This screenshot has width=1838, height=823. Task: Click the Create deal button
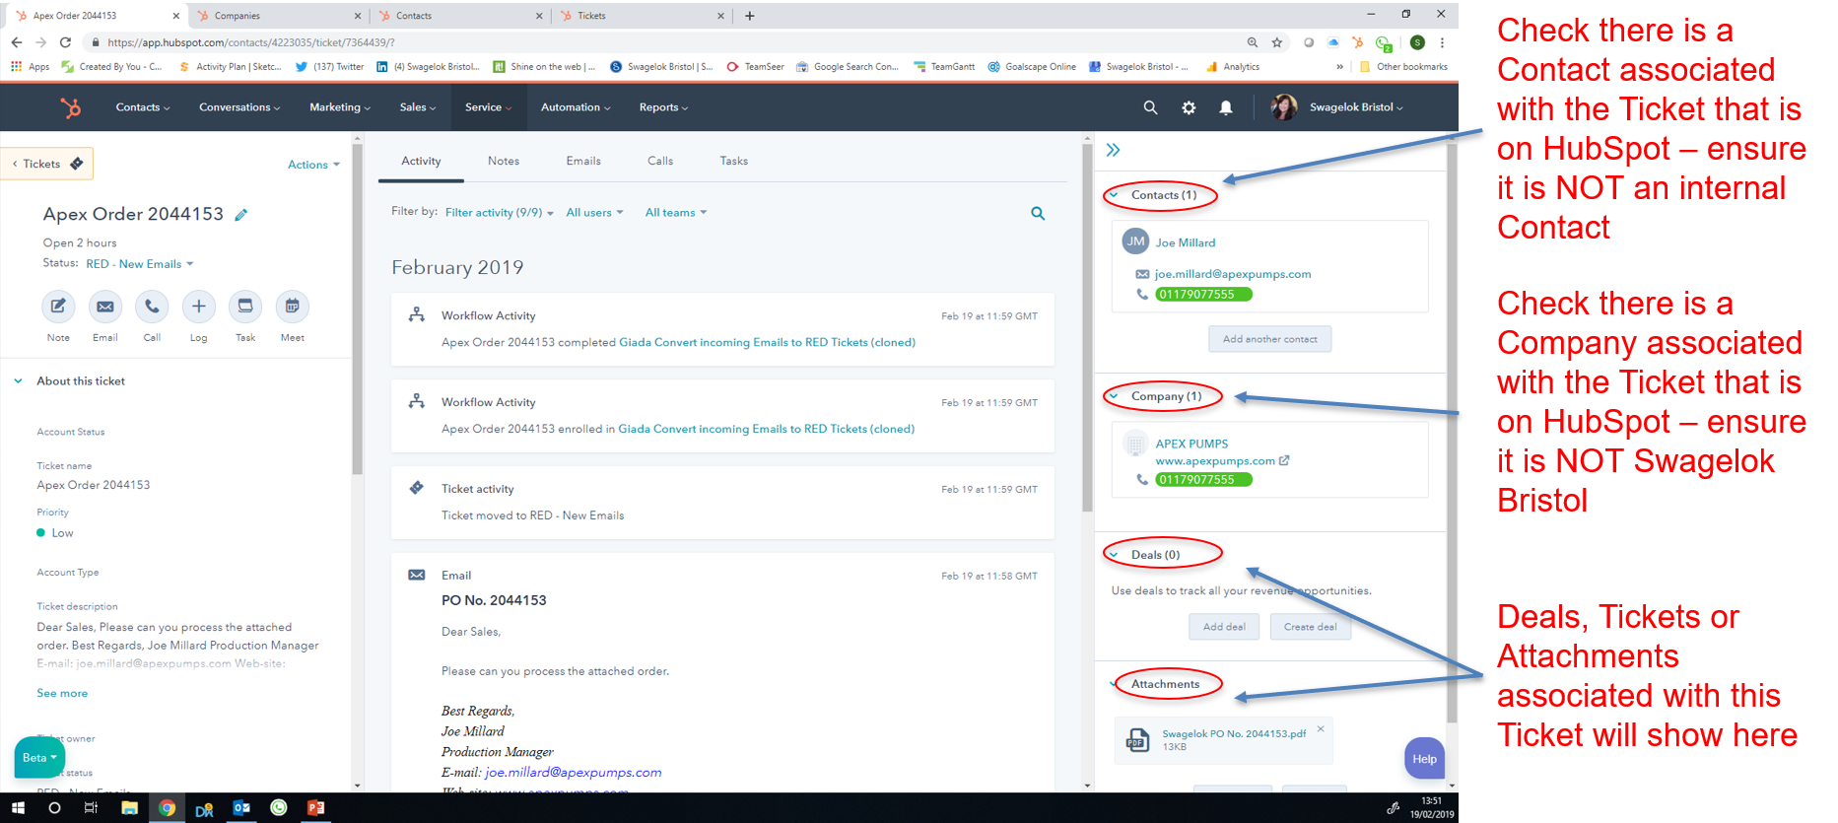pos(1311,627)
